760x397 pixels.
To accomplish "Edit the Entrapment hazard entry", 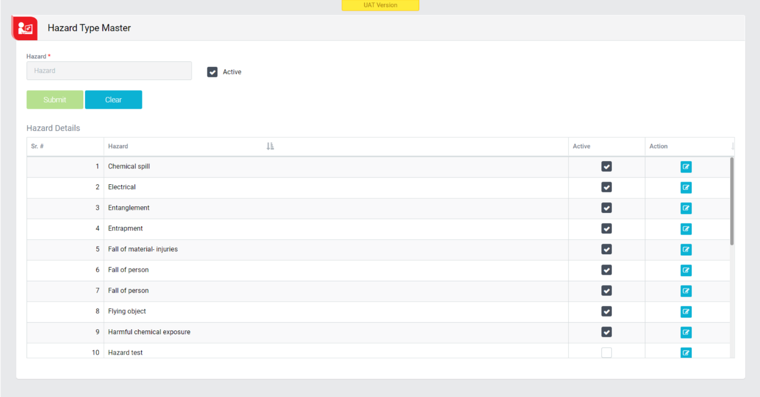I will pos(686,229).
